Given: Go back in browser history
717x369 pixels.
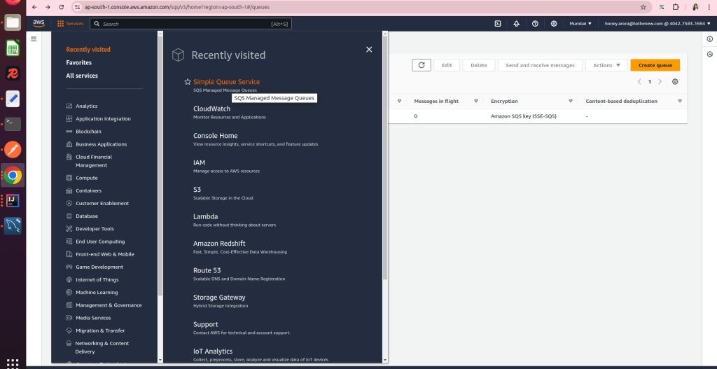Looking at the screenshot, I should click(x=34, y=7).
